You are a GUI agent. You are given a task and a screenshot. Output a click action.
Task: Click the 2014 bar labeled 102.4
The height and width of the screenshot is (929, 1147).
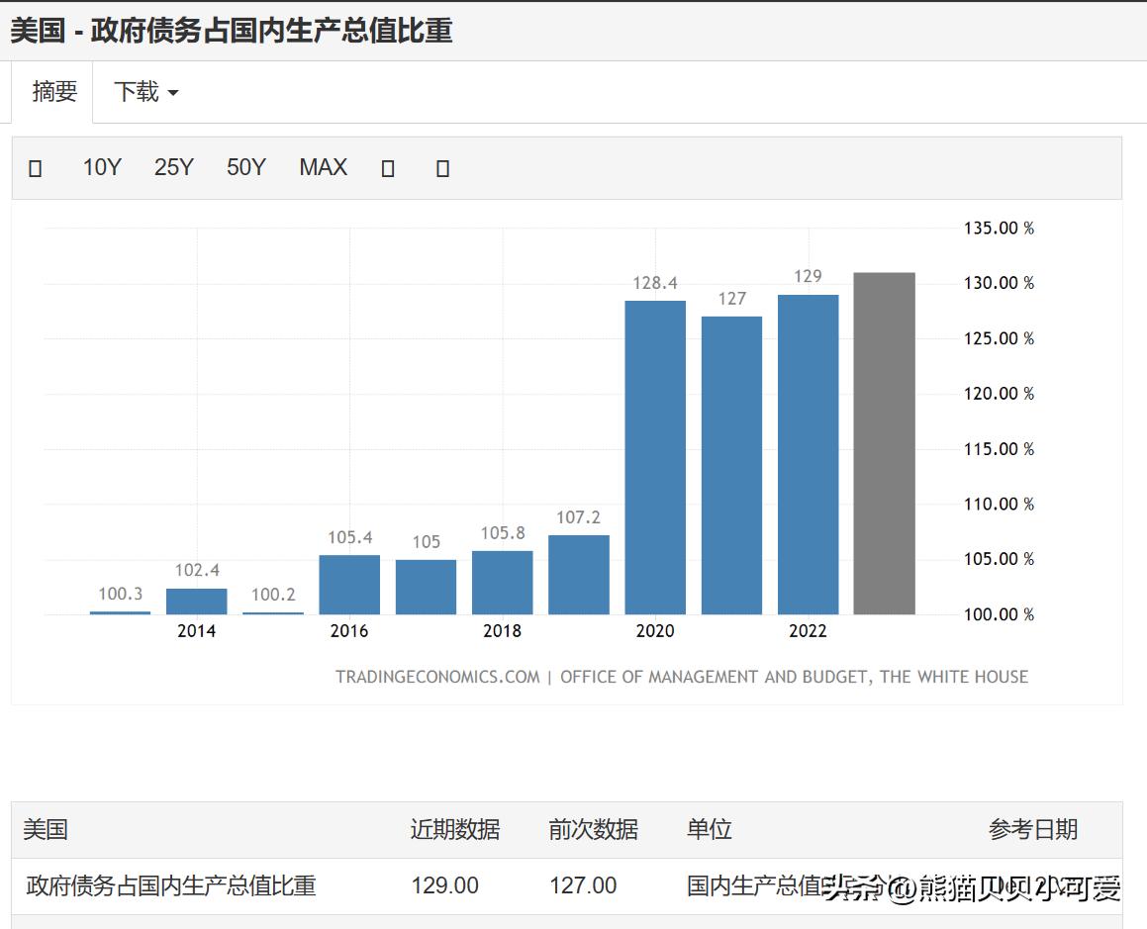point(196,601)
